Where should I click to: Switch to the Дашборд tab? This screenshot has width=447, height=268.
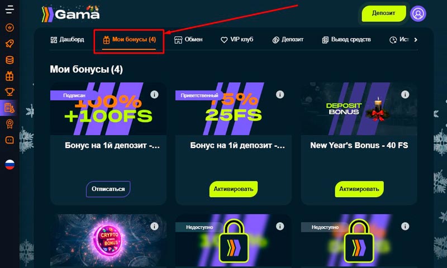coord(67,40)
